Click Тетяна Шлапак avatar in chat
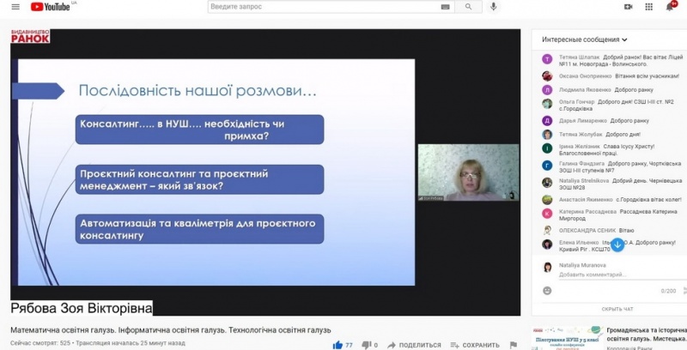The width and height of the screenshot is (687, 350). (547, 59)
